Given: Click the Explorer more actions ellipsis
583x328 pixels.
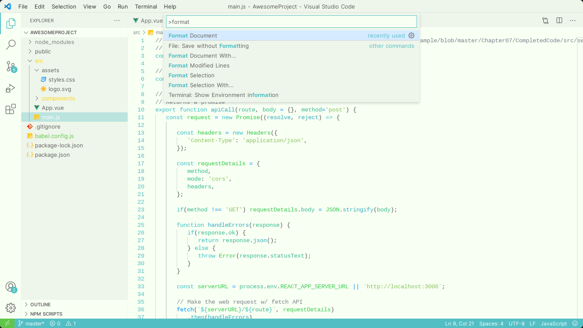Looking at the screenshot, I should [117, 20].
